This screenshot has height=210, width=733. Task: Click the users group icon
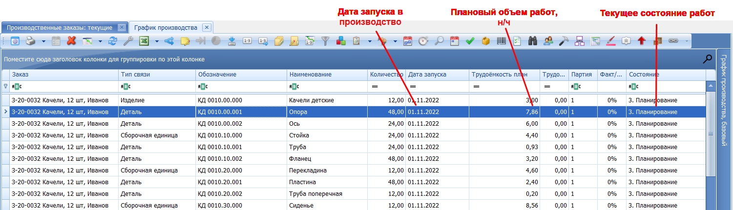pos(548,41)
